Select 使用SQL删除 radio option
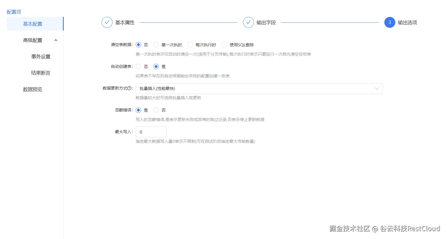 224,45
